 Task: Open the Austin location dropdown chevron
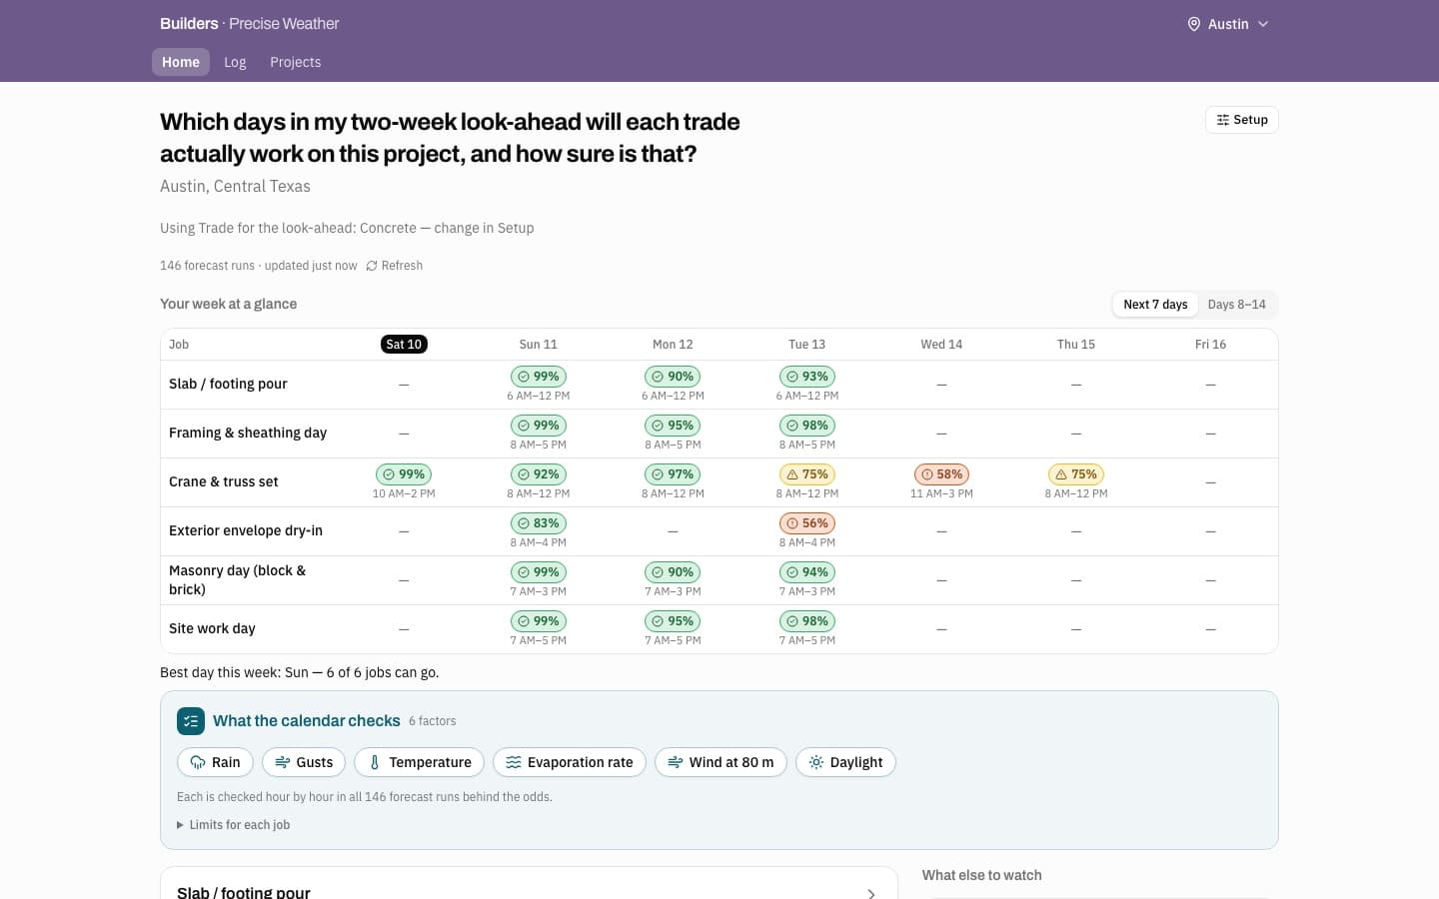click(x=1263, y=24)
